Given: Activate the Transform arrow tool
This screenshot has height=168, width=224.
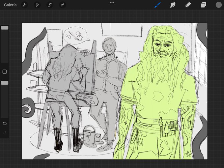Looking at the screenshot, I should (62, 5).
